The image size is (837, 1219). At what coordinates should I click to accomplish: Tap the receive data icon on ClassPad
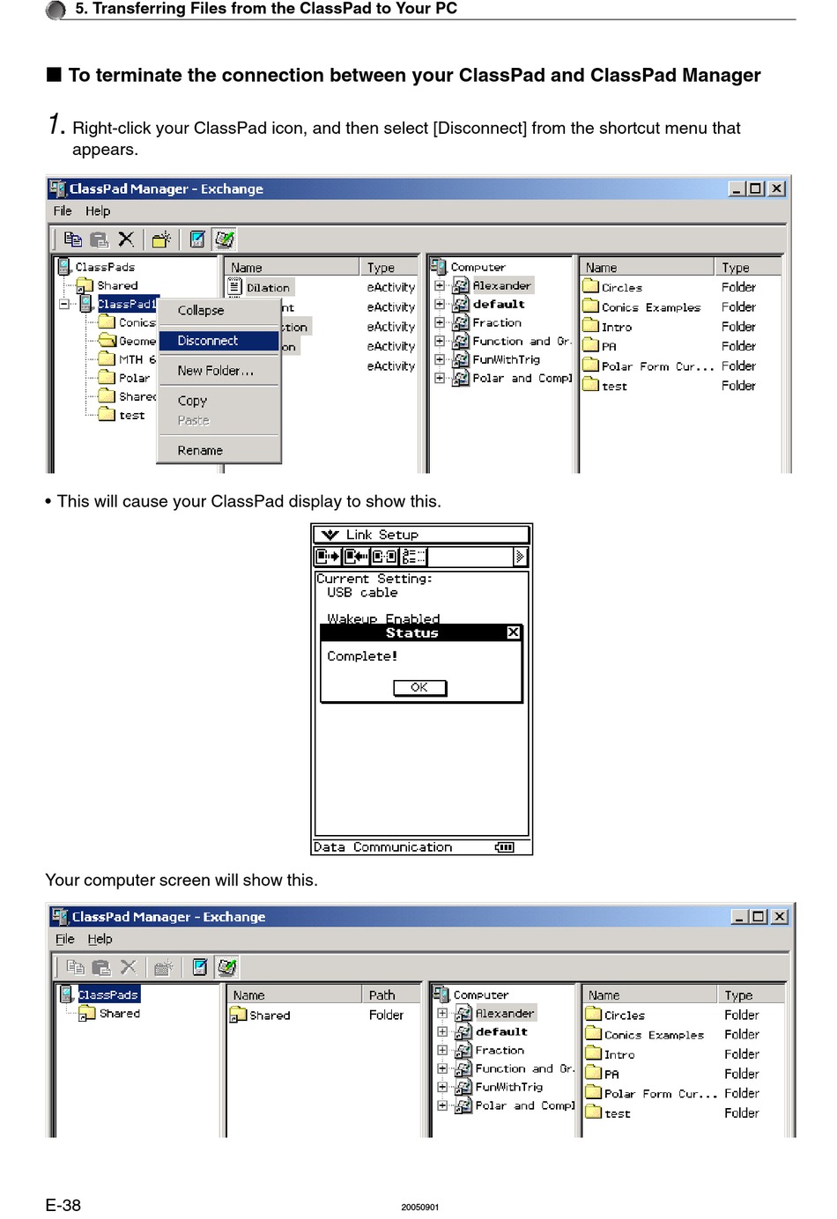pos(356,557)
